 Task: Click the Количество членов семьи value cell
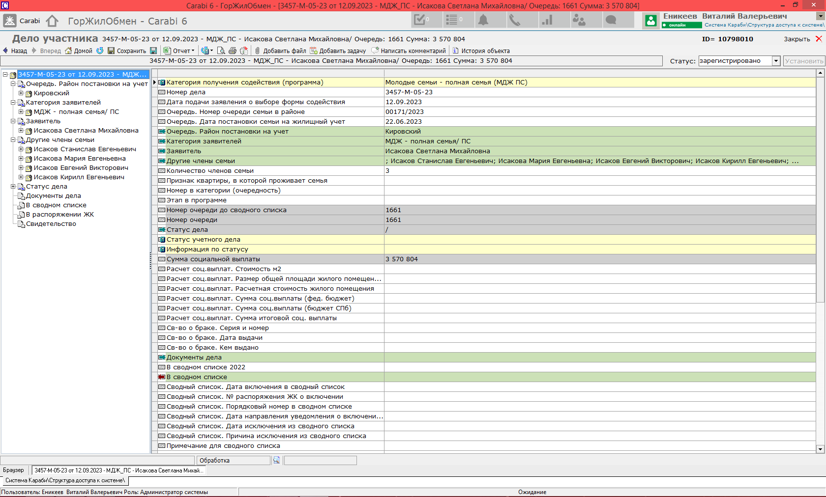click(x=600, y=171)
